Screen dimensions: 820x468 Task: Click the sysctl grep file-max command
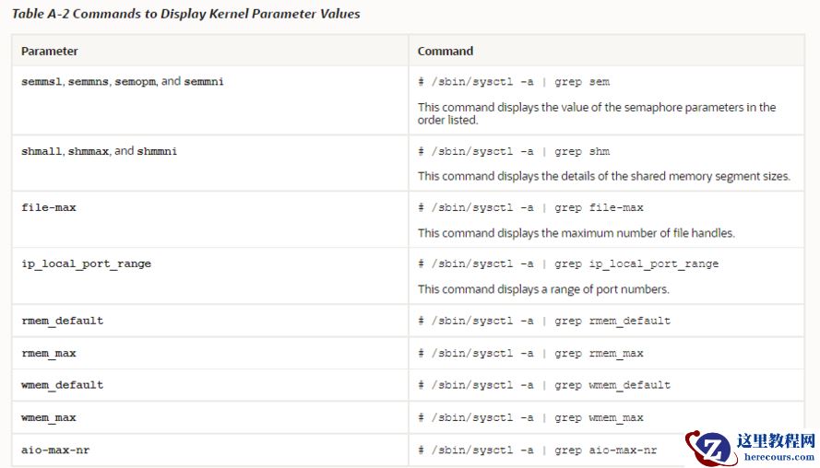(530, 208)
